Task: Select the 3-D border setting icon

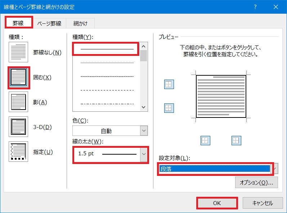Action: pyautogui.click(x=18, y=127)
